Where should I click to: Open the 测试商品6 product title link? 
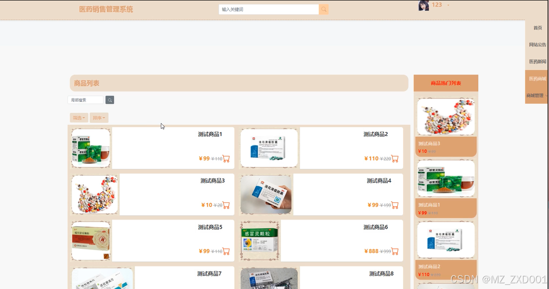(x=376, y=227)
